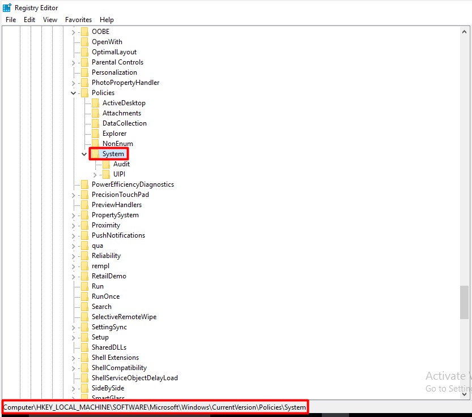Viewport: 472px width, 417px height.
Task: Collapse the System key
Action: pyautogui.click(x=84, y=154)
